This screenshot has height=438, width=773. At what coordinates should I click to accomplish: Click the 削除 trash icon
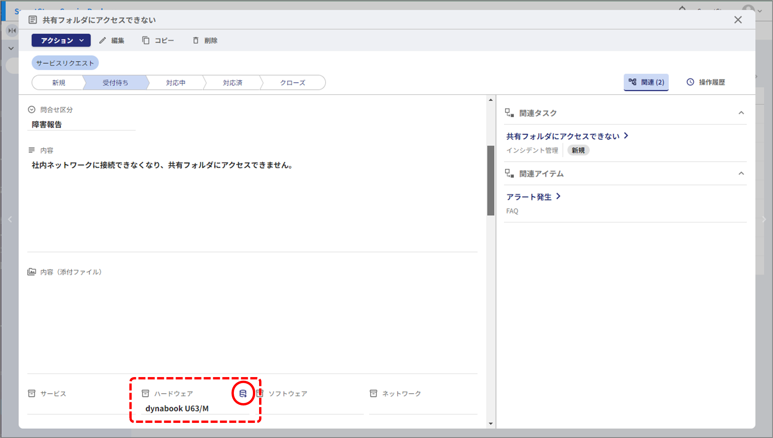(x=196, y=40)
